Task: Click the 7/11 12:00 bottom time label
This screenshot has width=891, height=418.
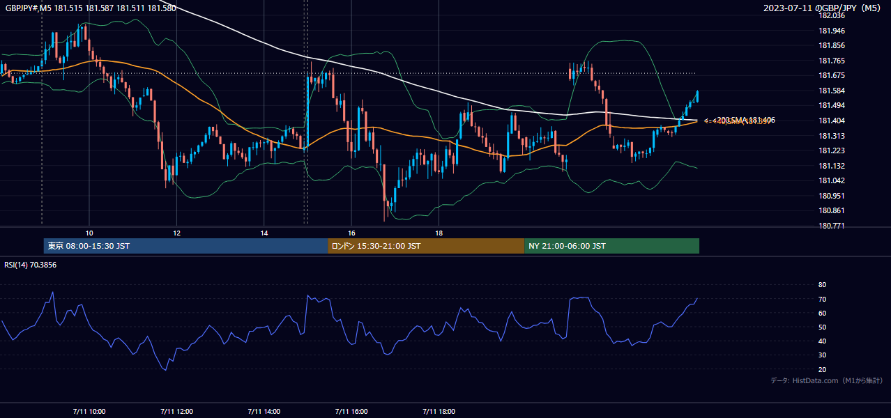Action: click(176, 411)
